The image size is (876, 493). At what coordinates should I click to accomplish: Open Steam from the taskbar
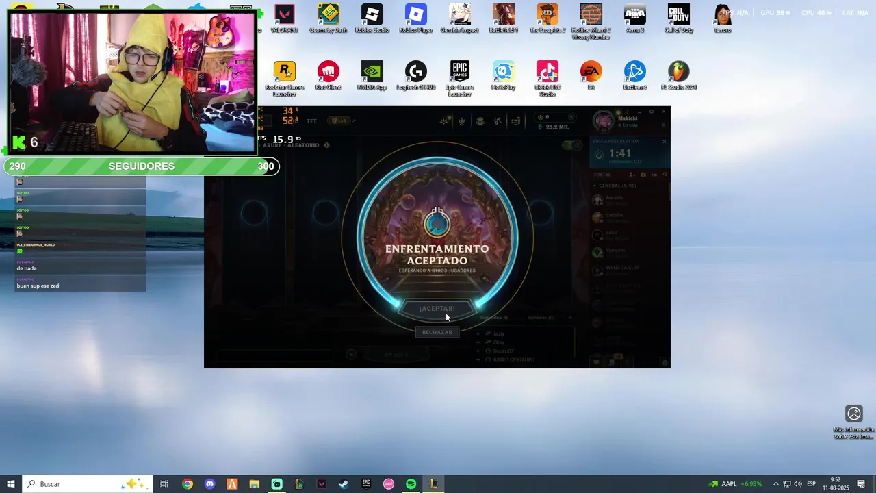click(344, 484)
